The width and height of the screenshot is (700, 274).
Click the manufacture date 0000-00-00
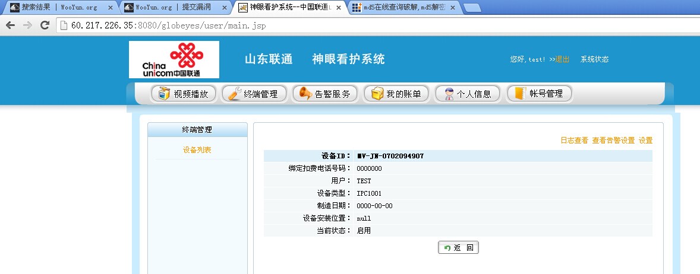click(374, 206)
